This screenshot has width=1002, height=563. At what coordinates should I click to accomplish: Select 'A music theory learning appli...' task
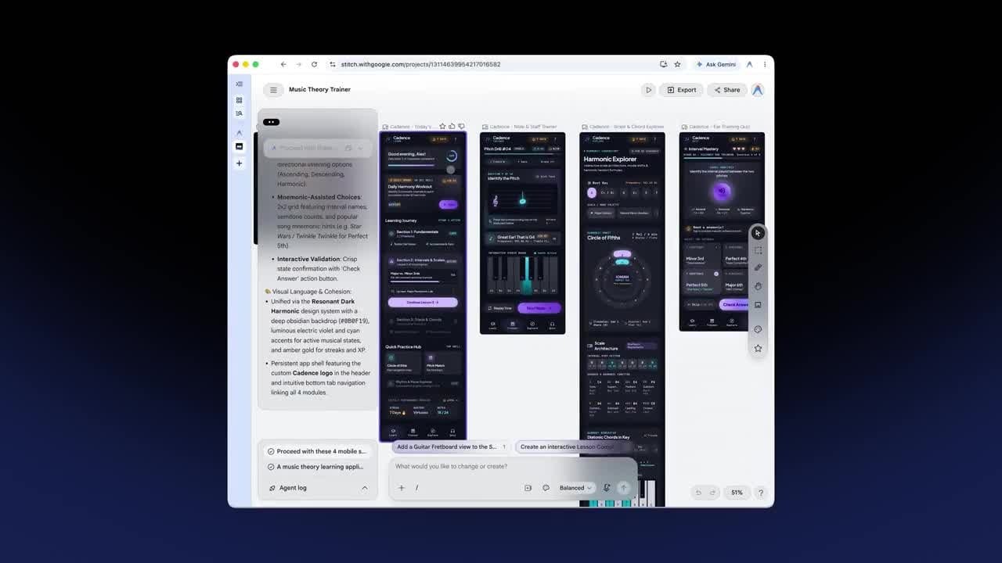coord(317,467)
